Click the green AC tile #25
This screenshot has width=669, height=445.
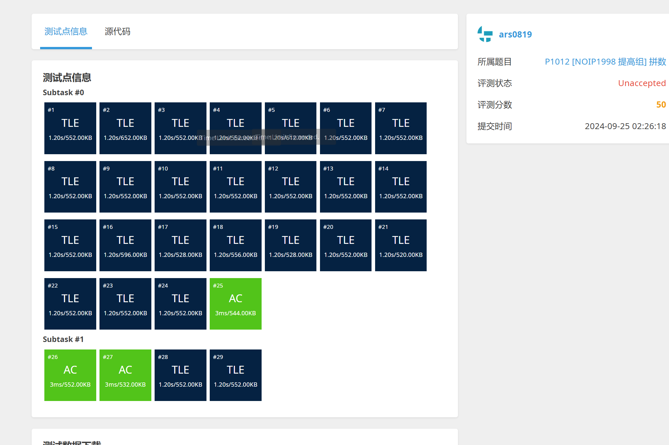(x=236, y=304)
